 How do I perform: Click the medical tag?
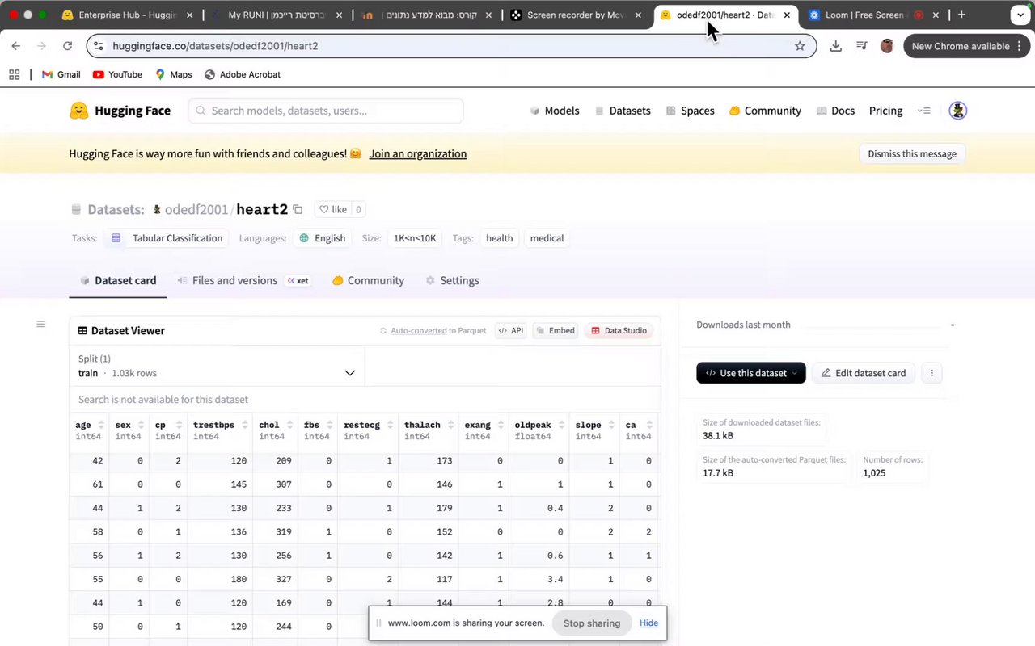547,238
